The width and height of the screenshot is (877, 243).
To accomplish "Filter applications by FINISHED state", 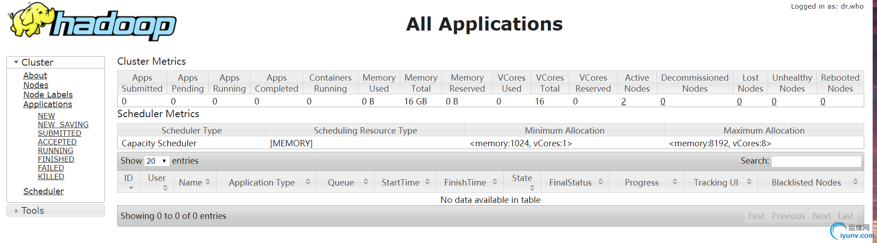I will click(56, 159).
